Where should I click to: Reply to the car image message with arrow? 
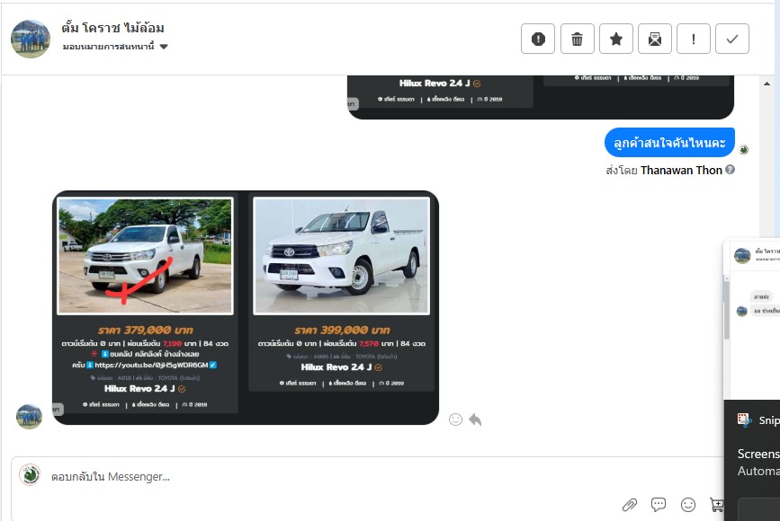[475, 419]
